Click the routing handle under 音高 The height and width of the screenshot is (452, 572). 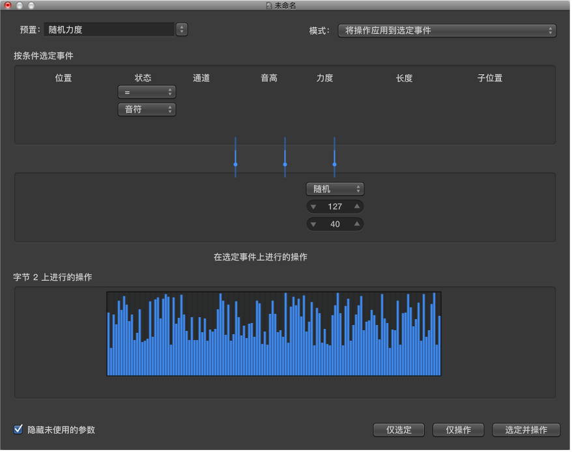[x=285, y=165]
